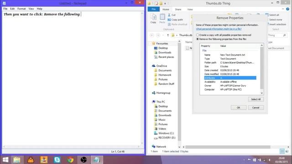Viewport: 292px width, 164px height.
Task: Open Notepad Help menu
Action: (x=40, y=9)
